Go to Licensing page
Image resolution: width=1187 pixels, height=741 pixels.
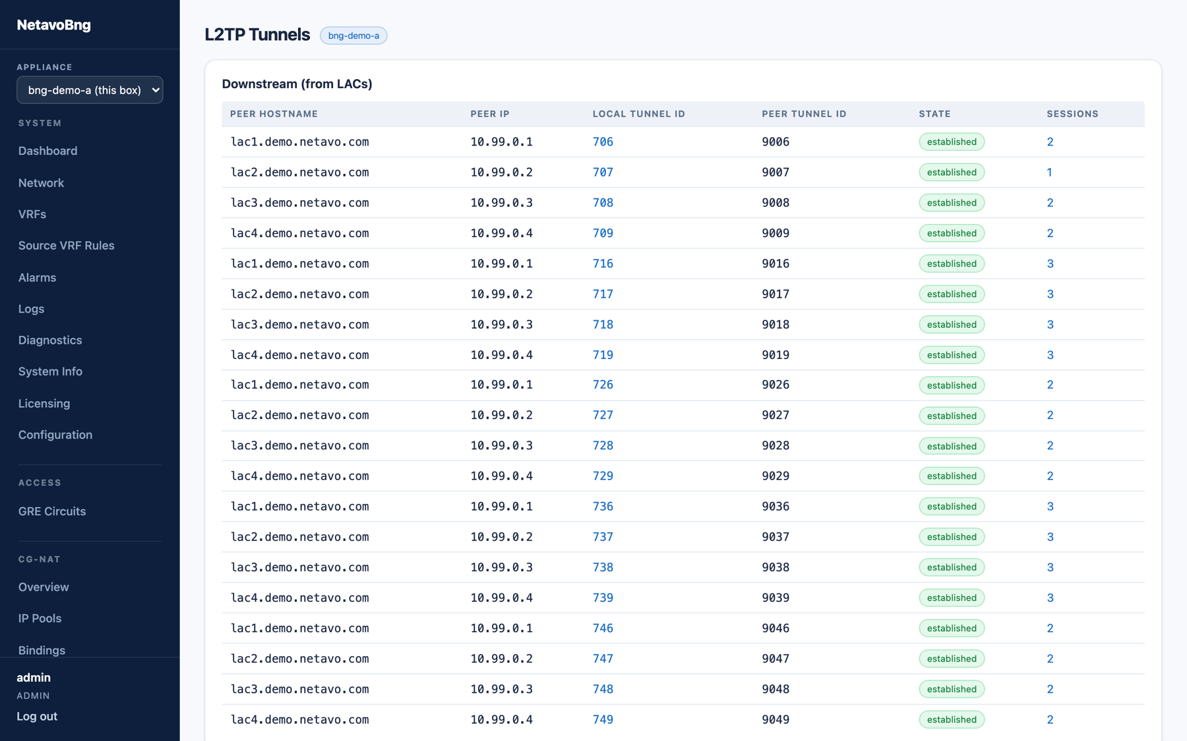[44, 403]
